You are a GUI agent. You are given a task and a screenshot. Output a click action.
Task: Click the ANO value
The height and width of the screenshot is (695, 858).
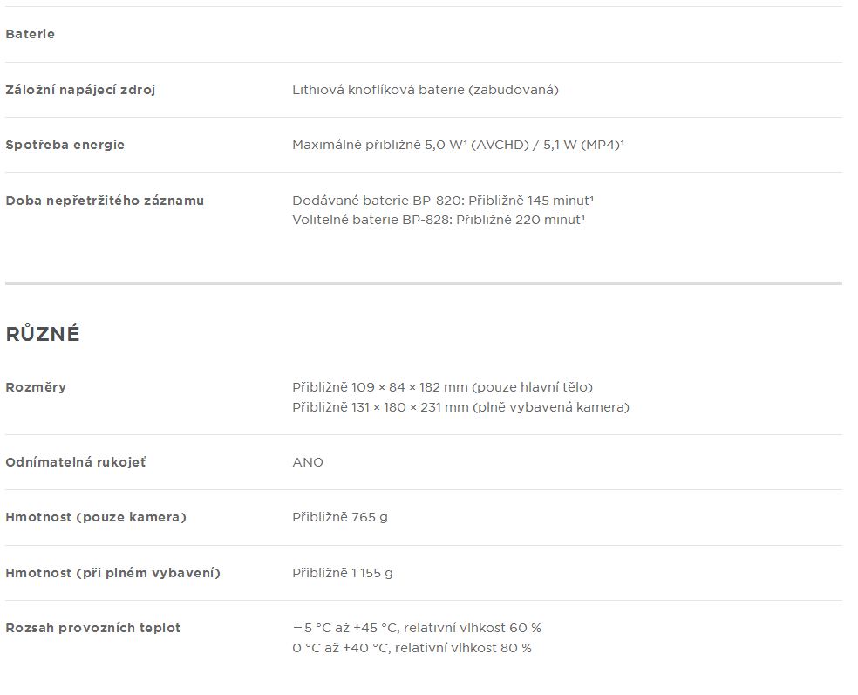tap(308, 462)
